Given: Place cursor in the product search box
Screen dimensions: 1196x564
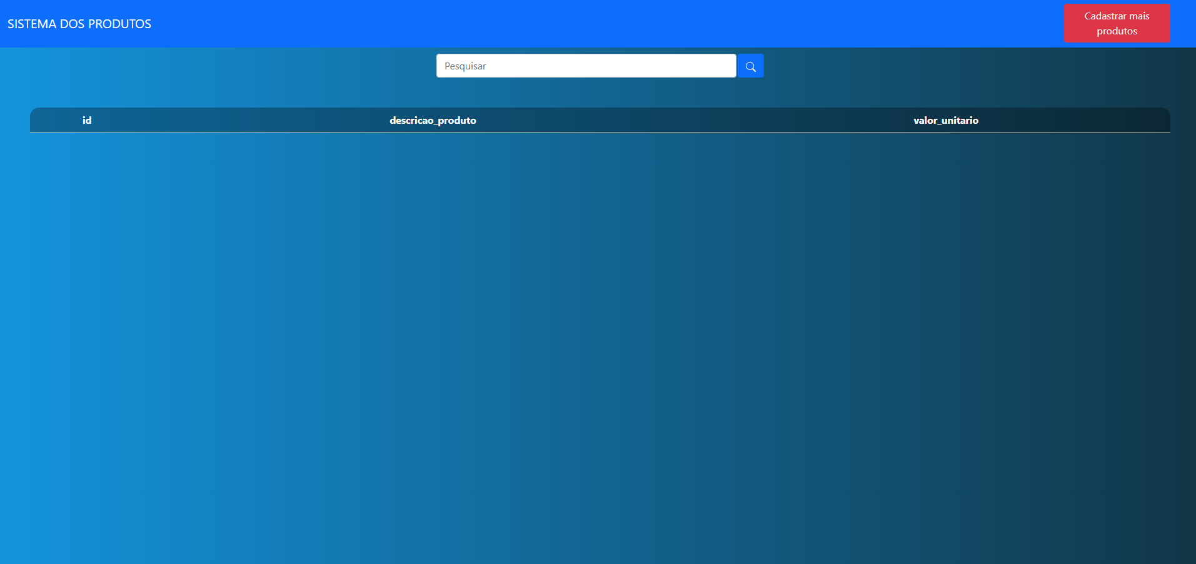Looking at the screenshot, I should [586, 66].
